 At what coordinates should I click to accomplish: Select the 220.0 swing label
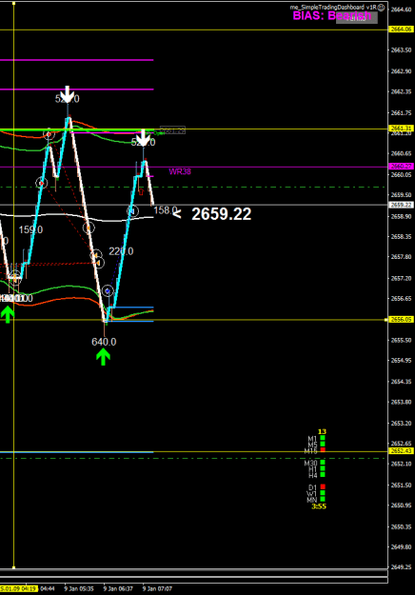(121, 251)
